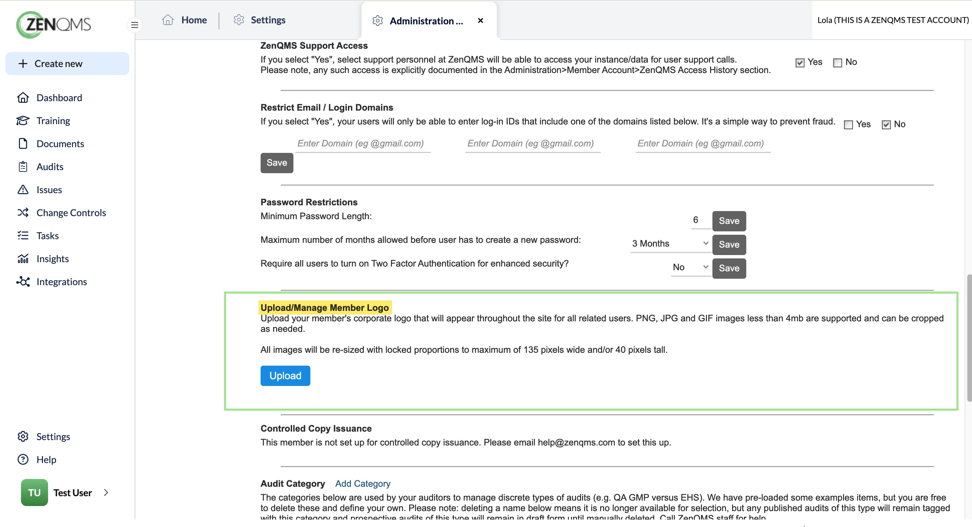
Task: Open Dashboard in the sidebar
Action: [x=59, y=98]
